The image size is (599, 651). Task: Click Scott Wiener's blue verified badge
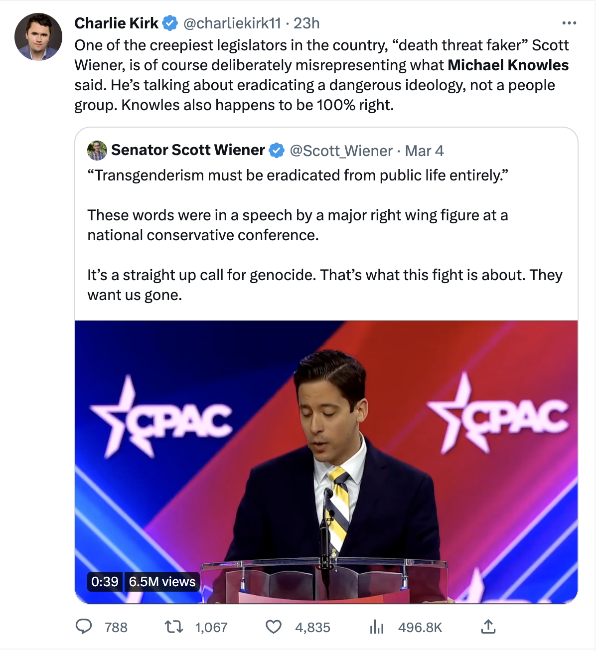[x=277, y=150]
